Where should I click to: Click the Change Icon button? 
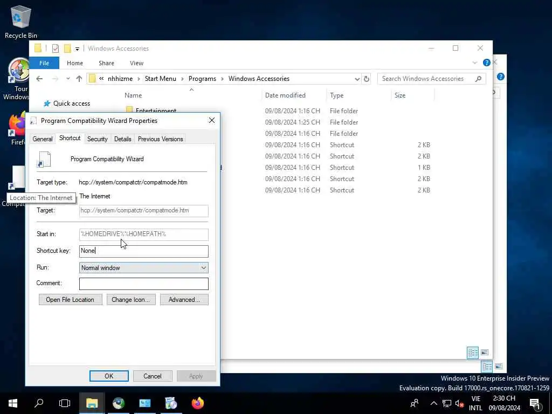coord(131,300)
